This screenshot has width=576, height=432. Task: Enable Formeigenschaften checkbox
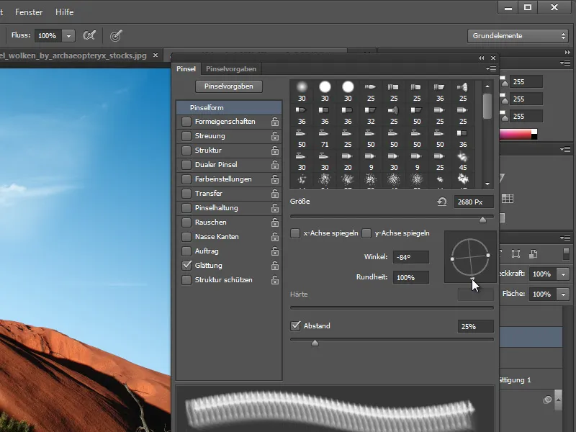click(186, 122)
